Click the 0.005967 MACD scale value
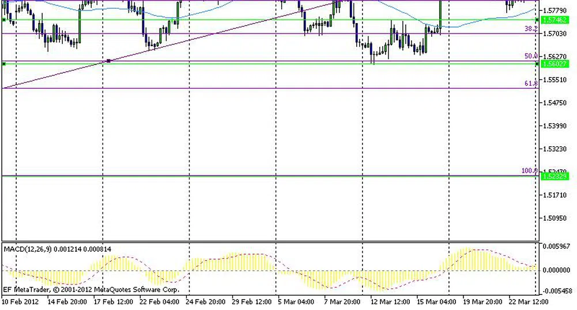The height and width of the screenshot is (310, 577). coord(558,246)
